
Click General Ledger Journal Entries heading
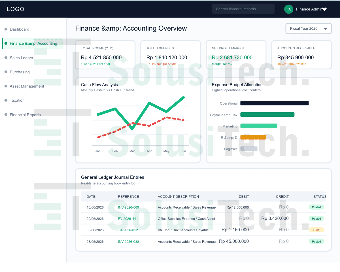coord(112,177)
